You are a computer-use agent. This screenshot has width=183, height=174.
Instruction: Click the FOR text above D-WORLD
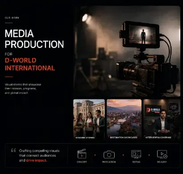click(x=8, y=54)
